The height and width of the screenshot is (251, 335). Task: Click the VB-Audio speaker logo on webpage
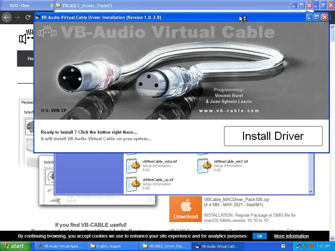tap(26, 37)
